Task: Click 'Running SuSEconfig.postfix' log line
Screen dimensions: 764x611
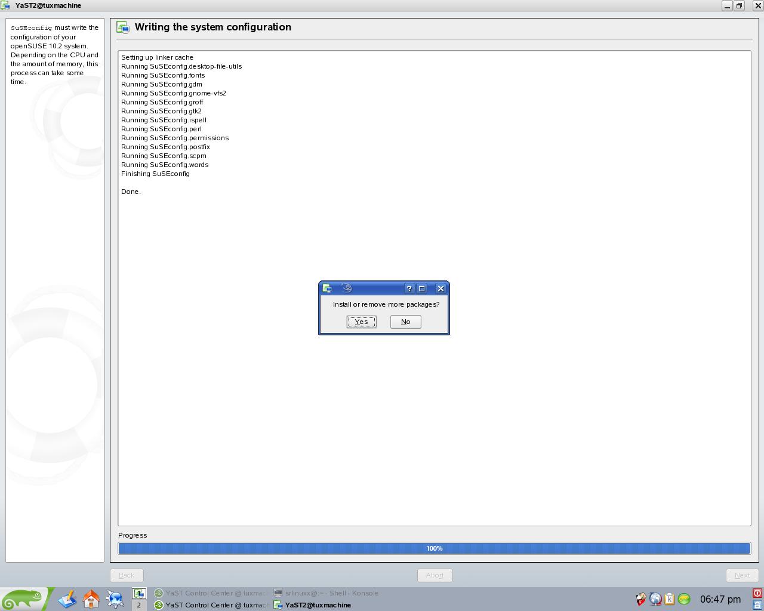Action: tap(165, 147)
